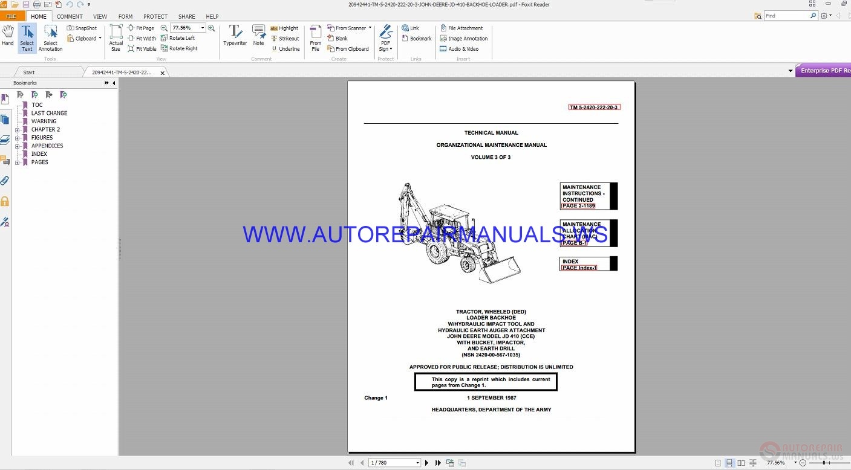Expand the CHAPTER 2 bookmark
The height and width of the screenshot is (470, 851).
(18, 129)
